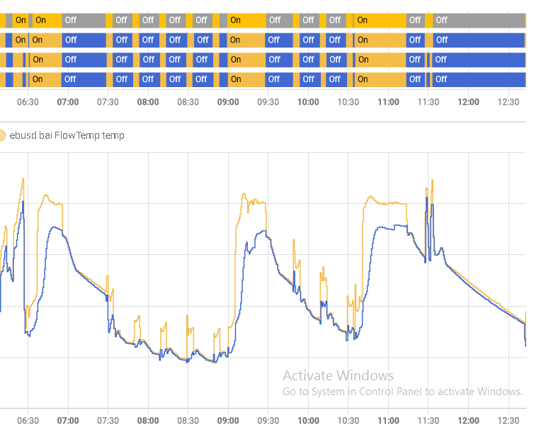Image resolution: width=534 pixels, height=432 pixels.
Task: Click the 07:00 label on bottom chart axis
Action: (x=68, y=420)
